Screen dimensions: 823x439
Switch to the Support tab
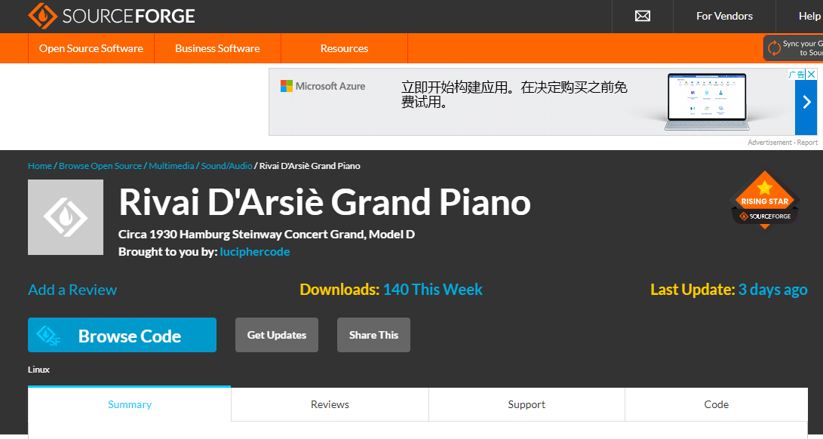[527, 404]
